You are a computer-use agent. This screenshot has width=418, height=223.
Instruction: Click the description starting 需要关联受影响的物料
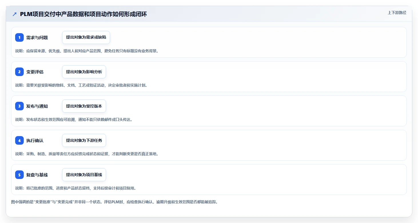point(81,85)
